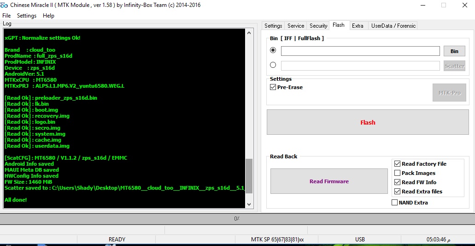The width and height of the screenshot is (475, 246).
Task: Click the 'All done!' log line
Action: tap(16, 200)
